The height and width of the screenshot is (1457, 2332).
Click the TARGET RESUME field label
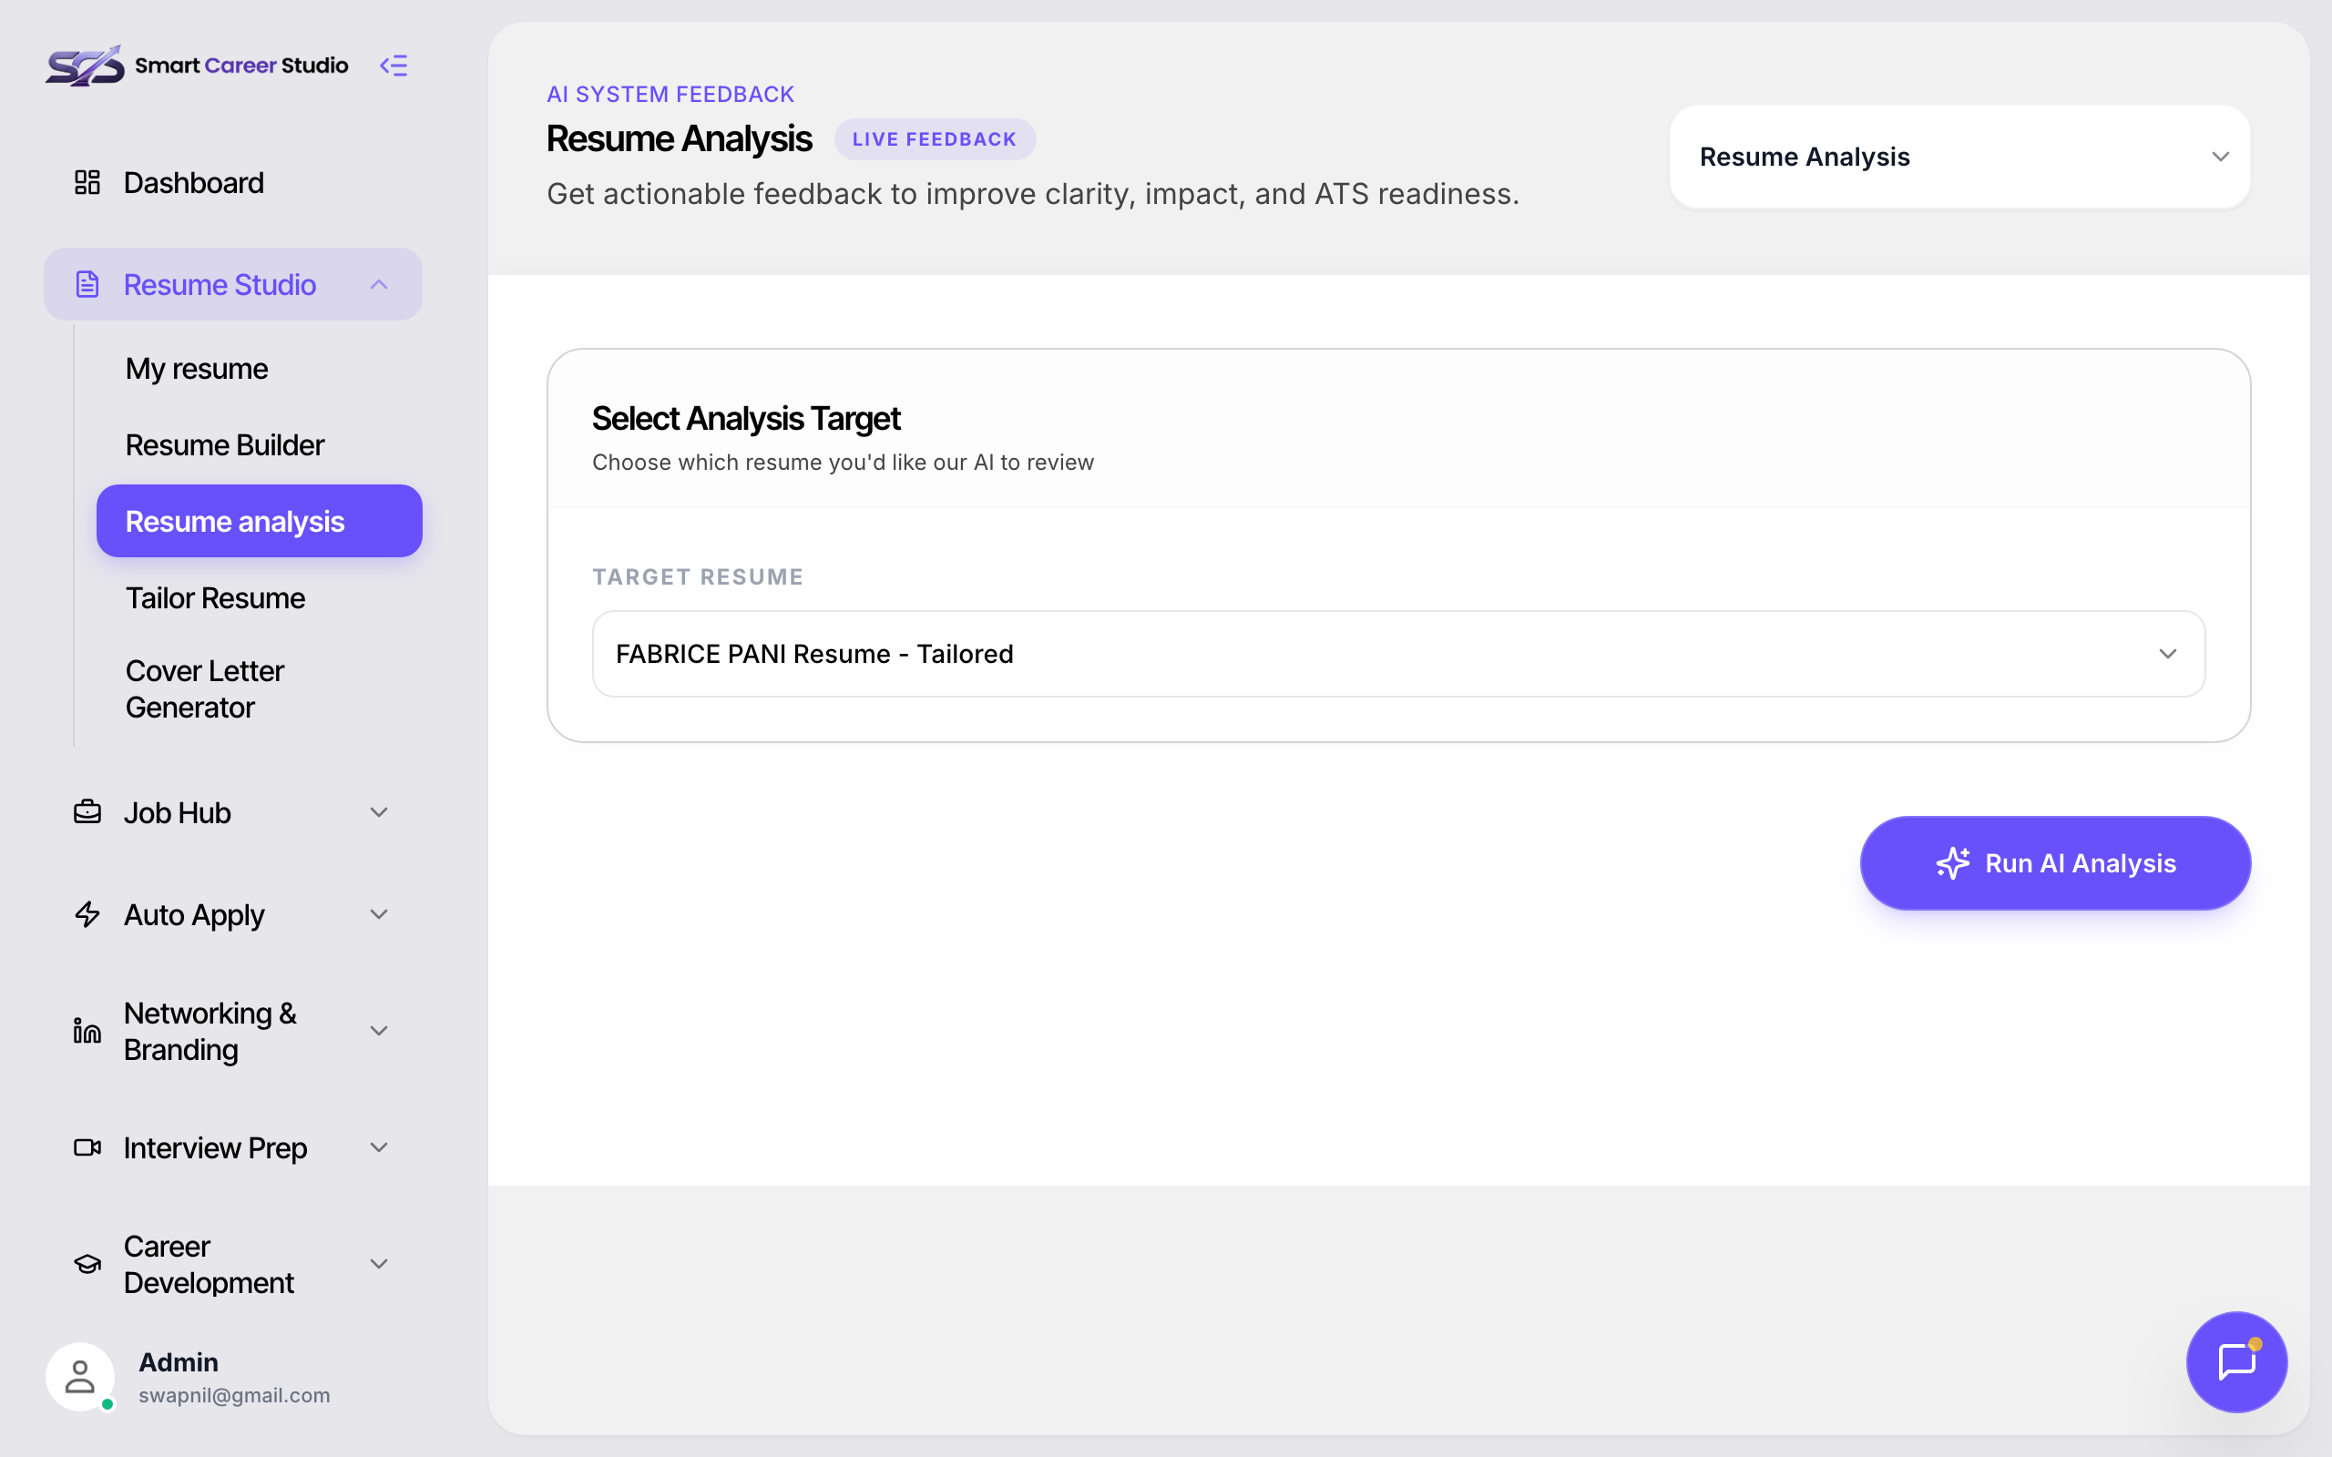coord(698,576)
